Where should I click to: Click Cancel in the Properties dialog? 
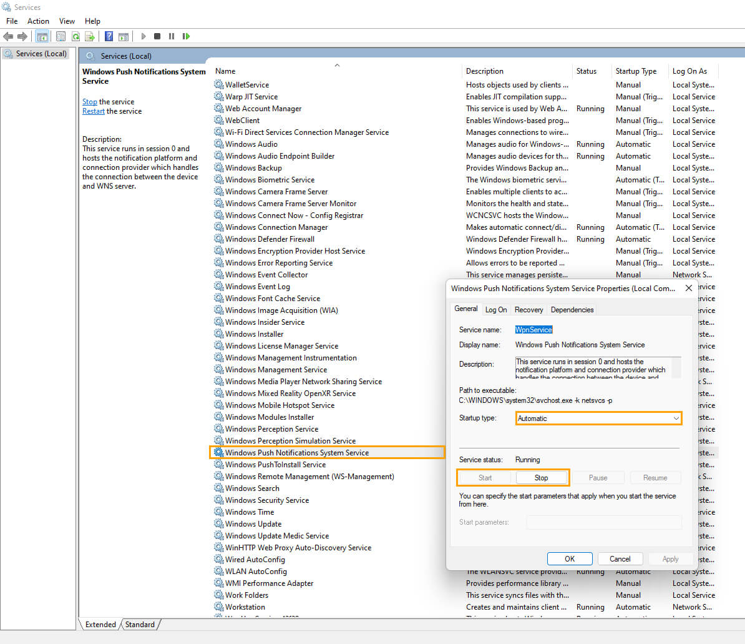620,559
